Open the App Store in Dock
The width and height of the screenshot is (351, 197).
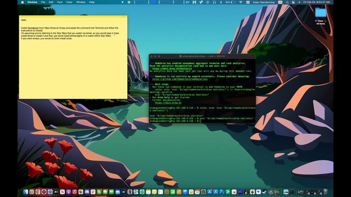[210, 192]
